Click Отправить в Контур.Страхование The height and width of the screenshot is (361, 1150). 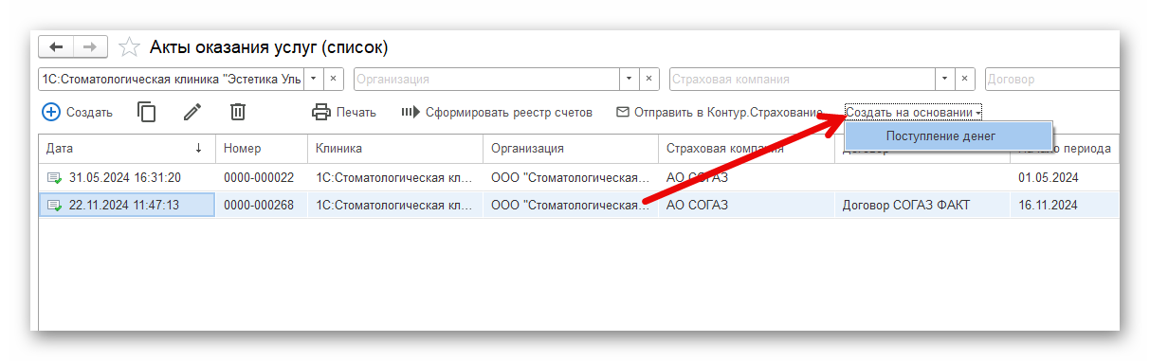(x=719, y=112)
